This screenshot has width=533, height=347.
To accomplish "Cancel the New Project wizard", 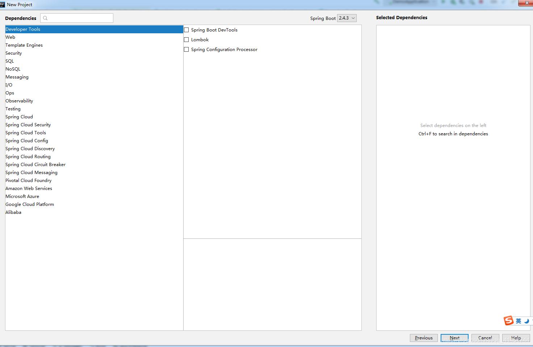I will pos(485,338).
